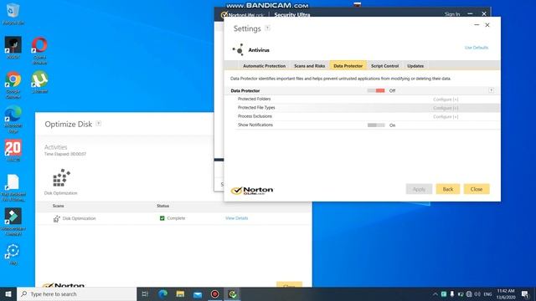Click the Disk Optimization icon under Activities
Viewport: 536px width, 301px height.
(61, 178)
